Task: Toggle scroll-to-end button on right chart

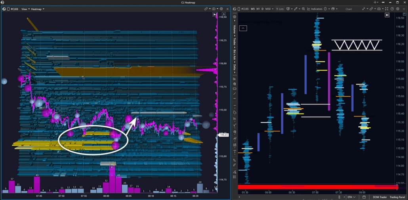Action: [x=387, y=15]
